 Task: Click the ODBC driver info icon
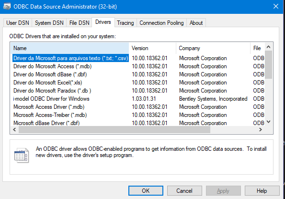point(22,156)
